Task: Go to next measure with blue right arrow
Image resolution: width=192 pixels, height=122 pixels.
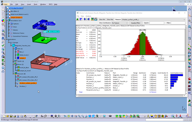Action: pos(88,19)
